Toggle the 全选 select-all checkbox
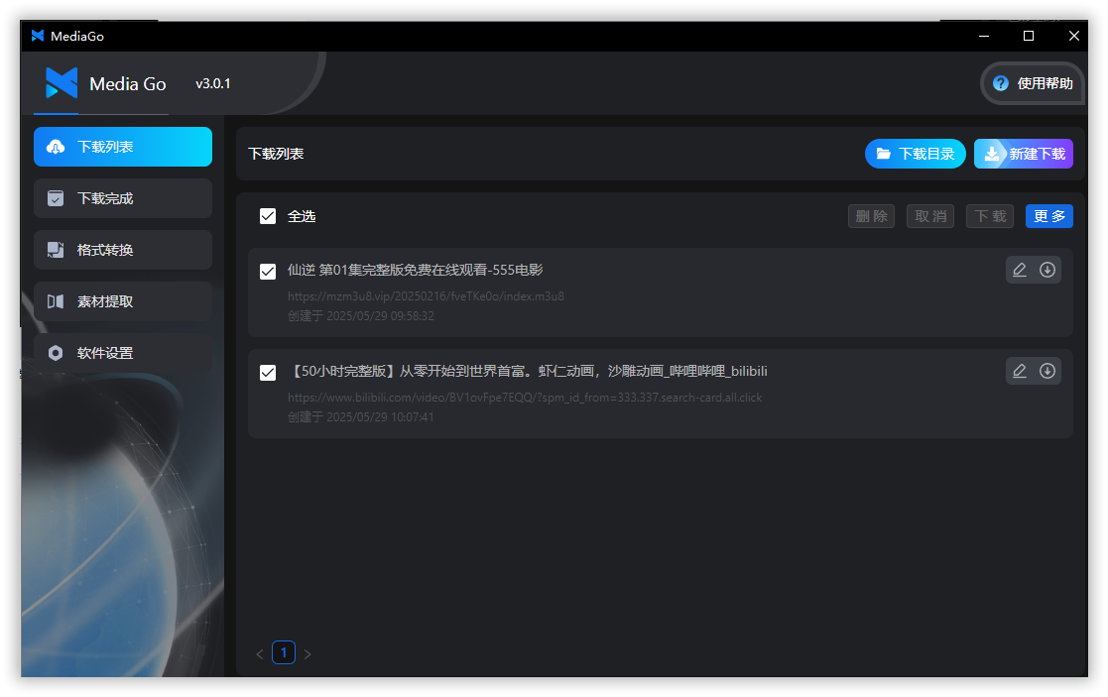 coord(268,216)
